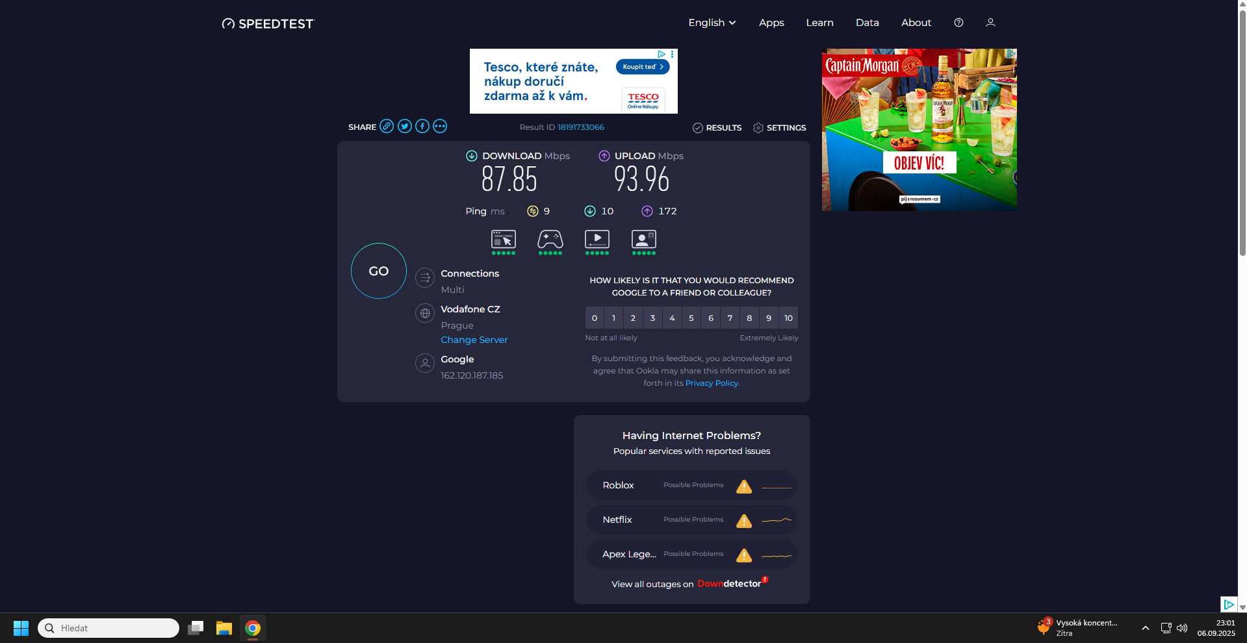The image size is (1247, 643).
Task: Open SETTINGS
Action: pyautogui.click(x=779, y=128)
